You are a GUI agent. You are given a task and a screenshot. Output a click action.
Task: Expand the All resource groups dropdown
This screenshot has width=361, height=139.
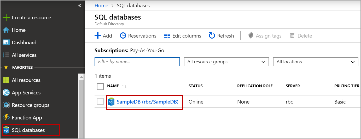click(x=226, y=62)
